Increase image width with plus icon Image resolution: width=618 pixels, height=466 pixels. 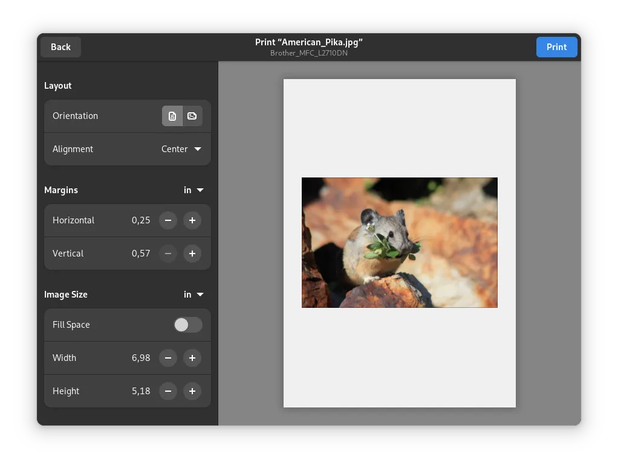[192, 358]
